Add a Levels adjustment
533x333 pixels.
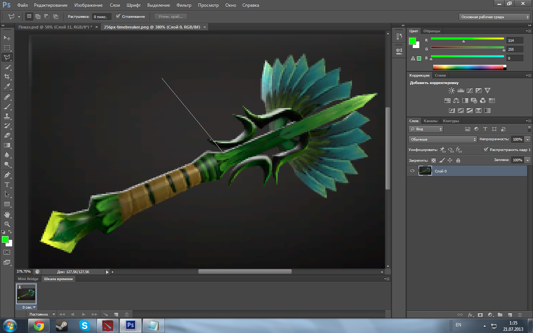461,90
